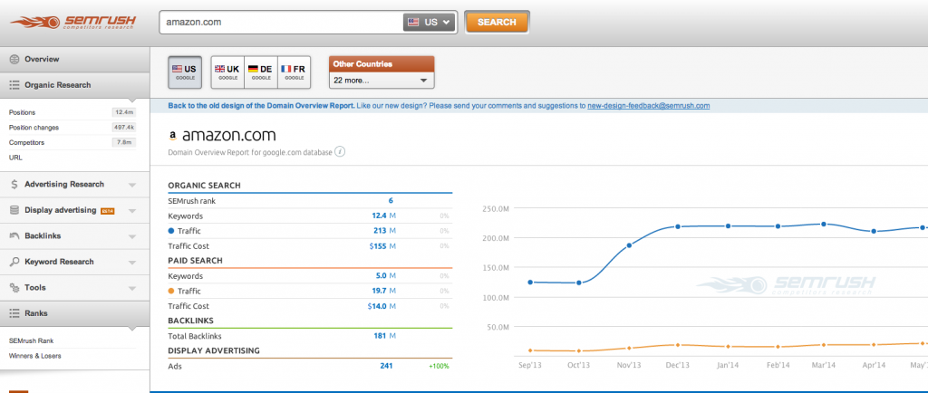Open the Organic Research menu item
Image resolution: width=928 pixels, height=393 pixels.
(74, 85)
